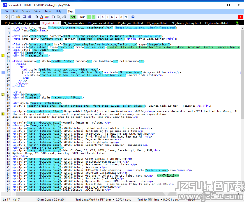Click the 'Col 7' status bar entry
This screenshot has height=202, width=245.
pos(16,200)
